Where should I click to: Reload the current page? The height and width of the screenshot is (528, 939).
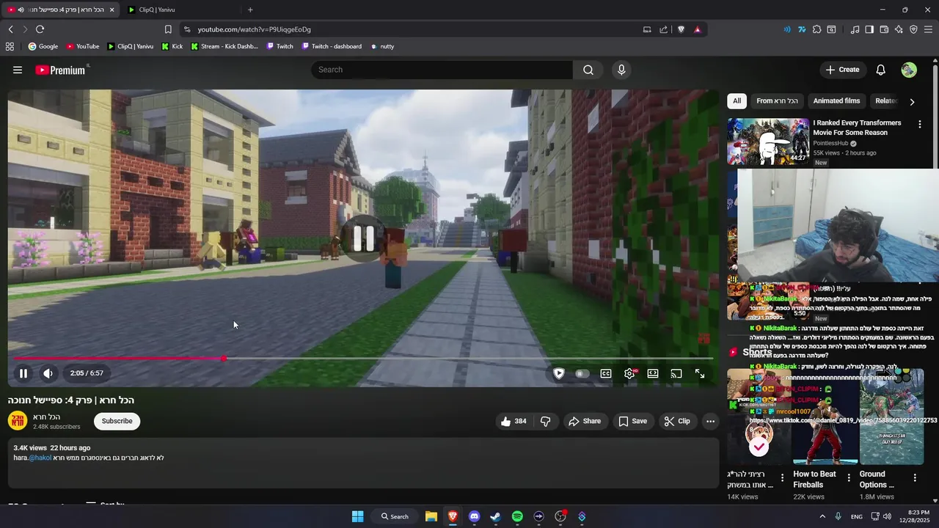tap(40, 29)
